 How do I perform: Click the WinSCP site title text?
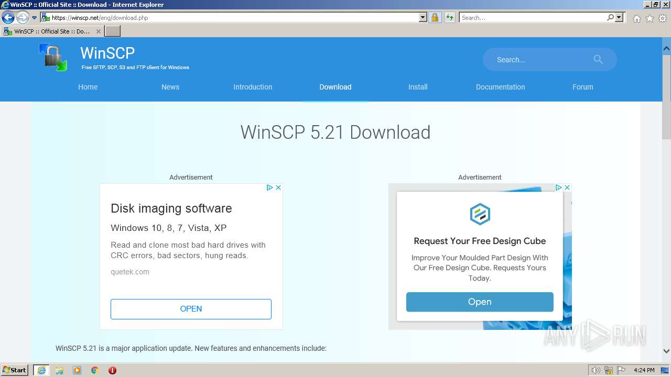coord(107,53)
